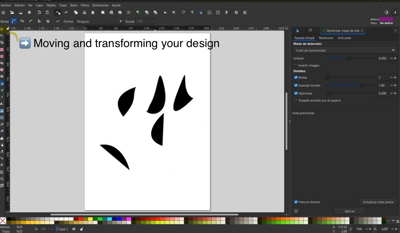Save document with the save icon

(21, 12)
